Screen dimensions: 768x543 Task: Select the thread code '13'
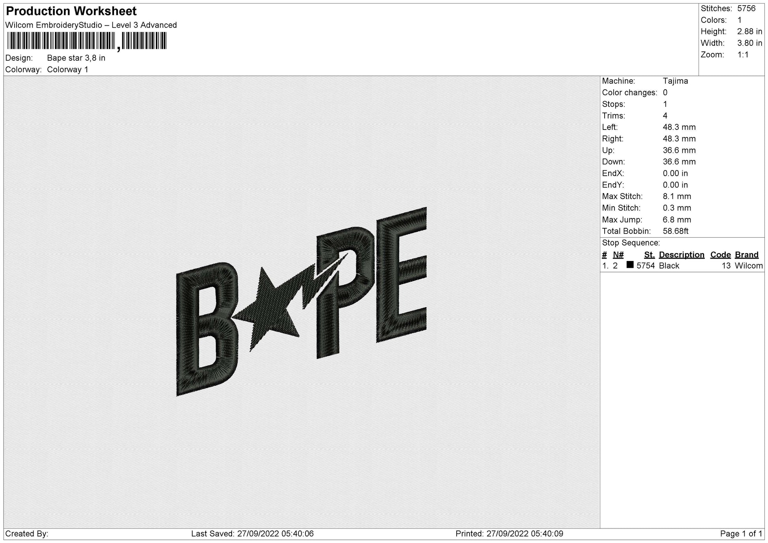click(726, 266)
